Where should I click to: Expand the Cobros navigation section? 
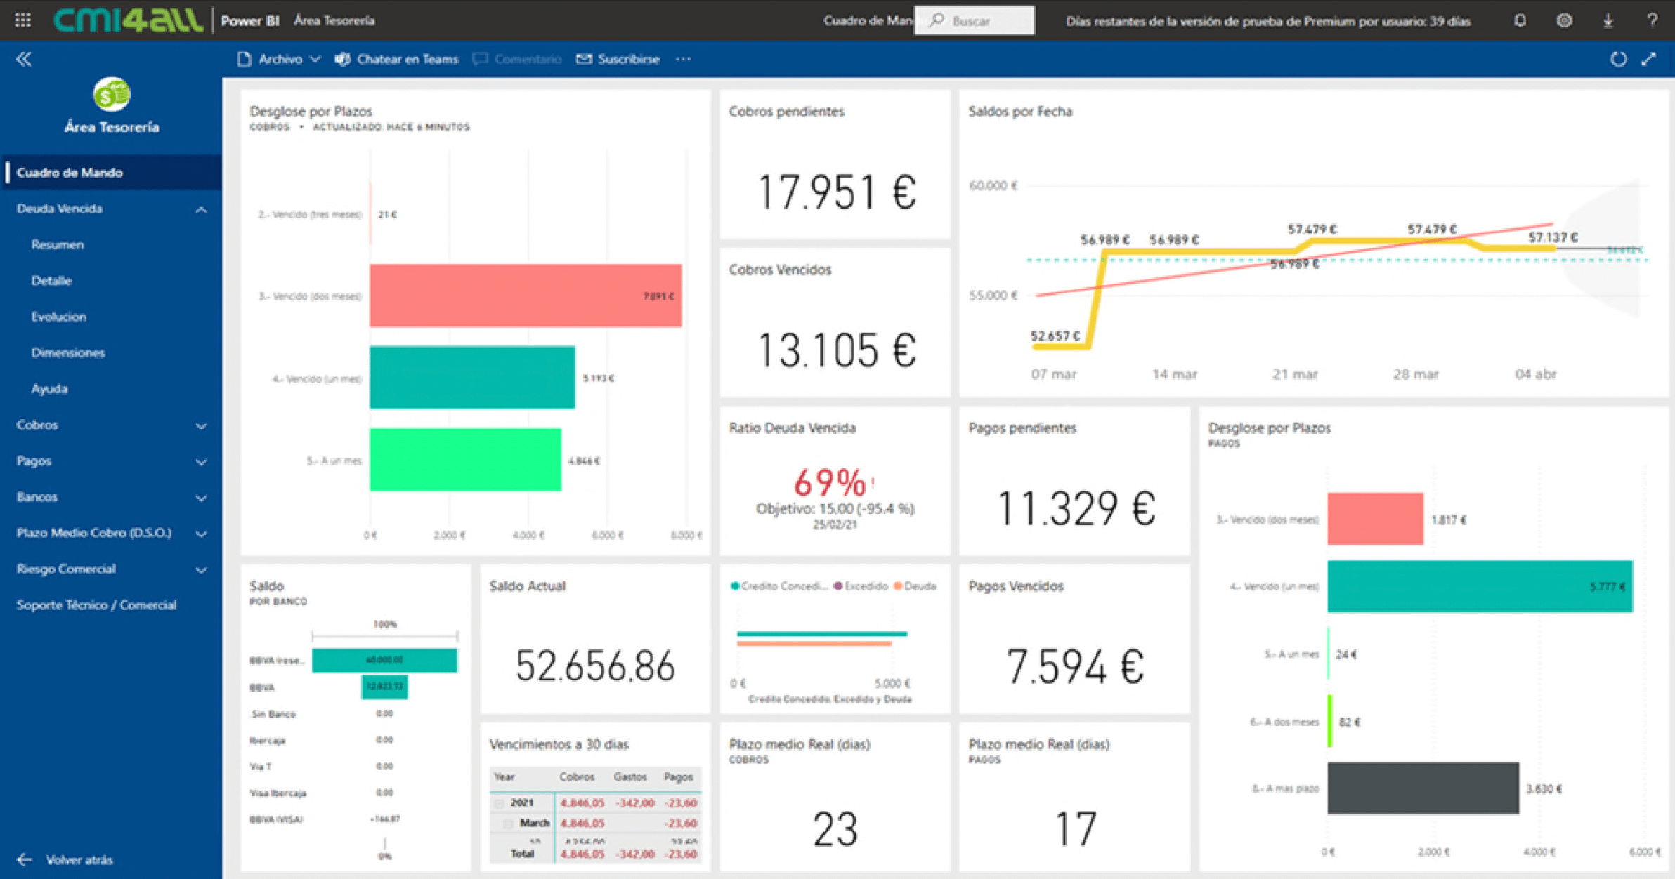pos(201,425)
